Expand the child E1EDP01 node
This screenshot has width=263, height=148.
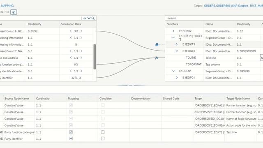pyautogui.click(x=177, y=78)
